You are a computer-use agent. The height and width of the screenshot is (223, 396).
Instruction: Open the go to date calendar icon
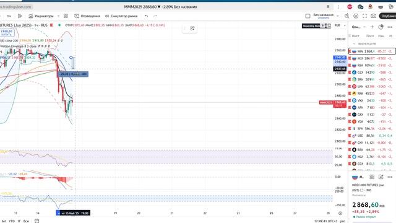point(37,221)
